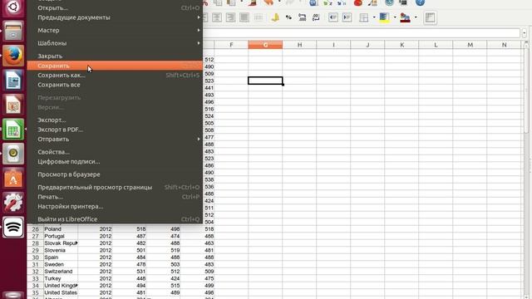Click the cell containing Switzerland

pos(61,272)
